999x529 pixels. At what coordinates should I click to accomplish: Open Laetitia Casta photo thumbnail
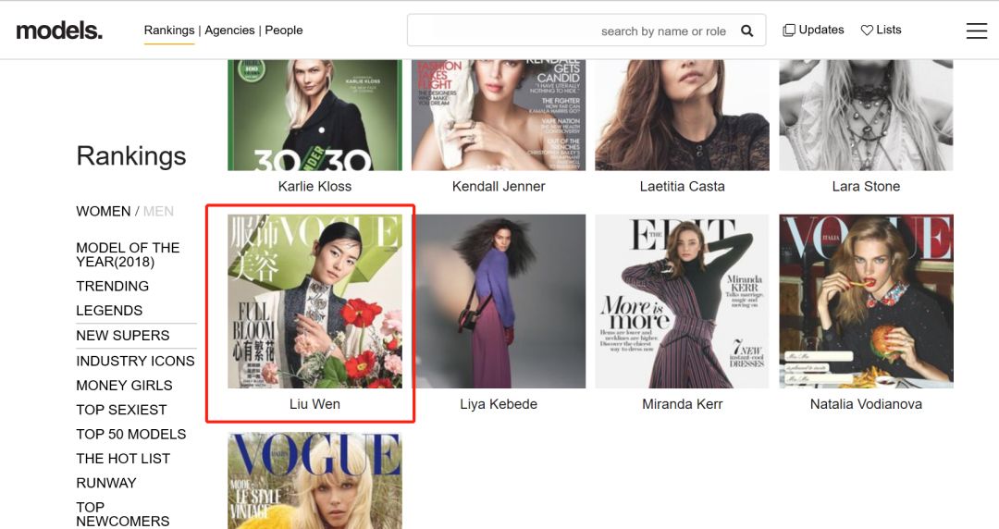click(x=683, y=116)
